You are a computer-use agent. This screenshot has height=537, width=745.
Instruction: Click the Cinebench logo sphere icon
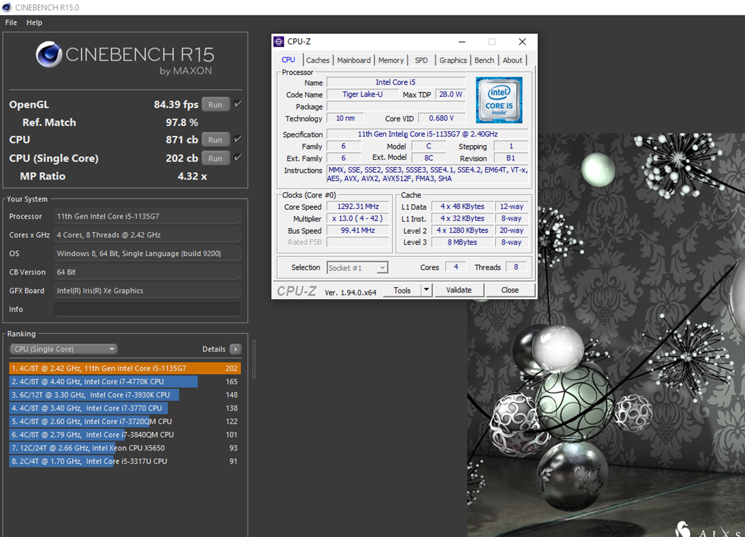click(49, 54)
